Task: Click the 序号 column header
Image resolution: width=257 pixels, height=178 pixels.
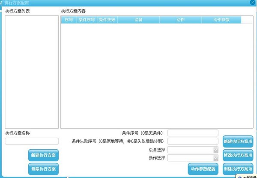Action: point(69,20)
